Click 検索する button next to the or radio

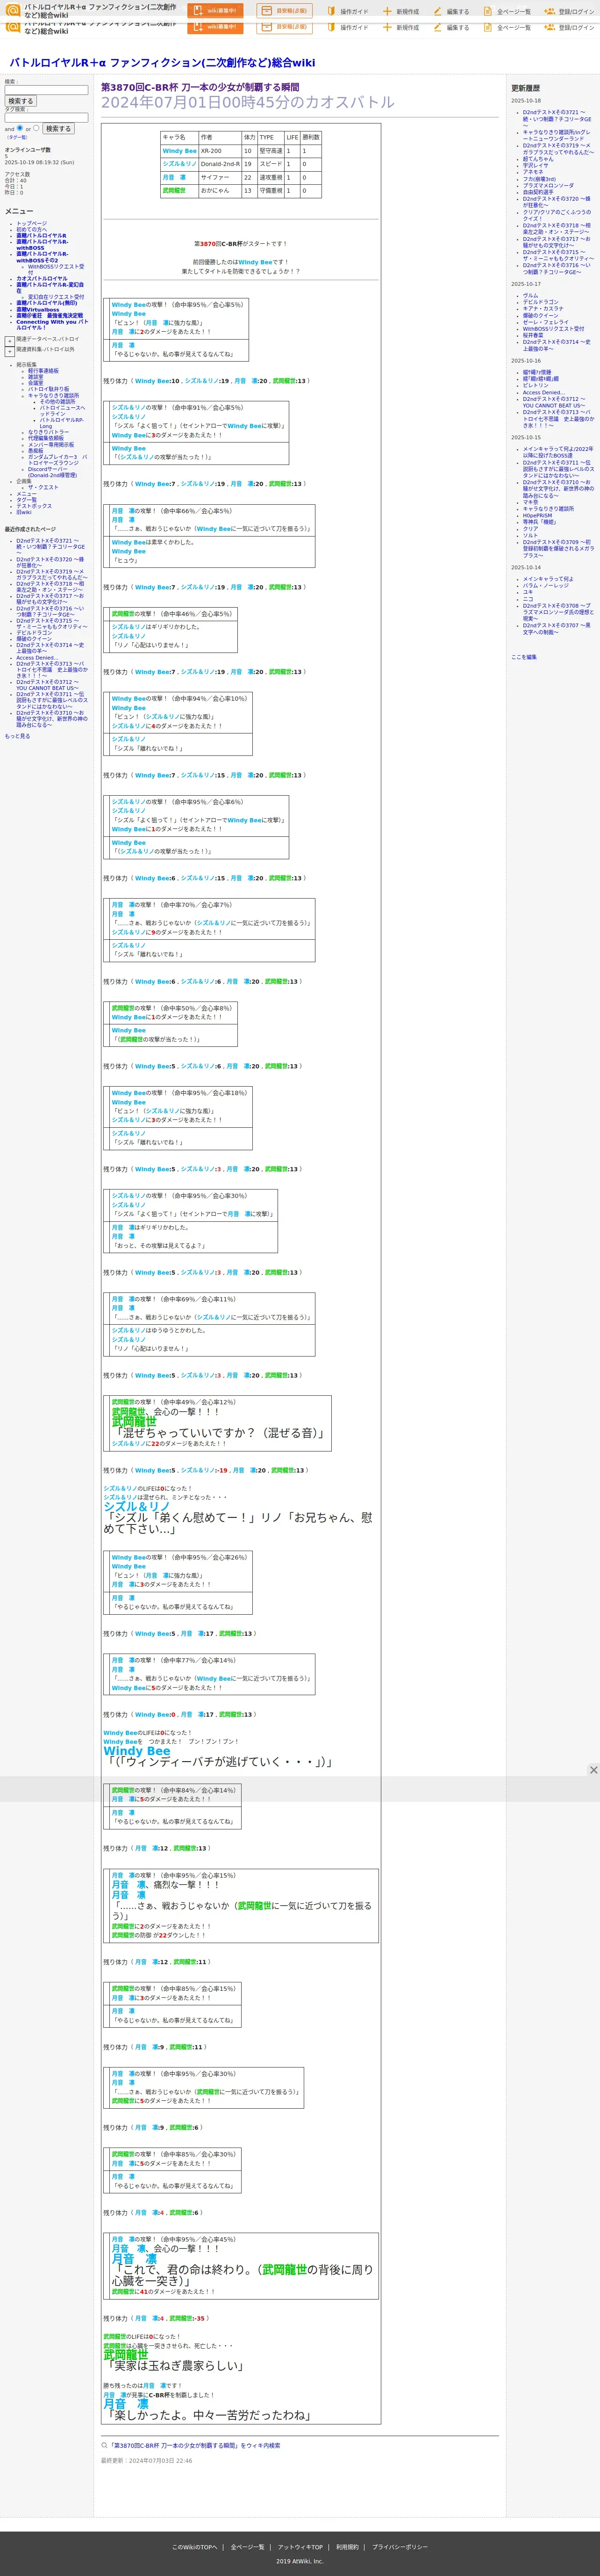click(x=58, y=128)
